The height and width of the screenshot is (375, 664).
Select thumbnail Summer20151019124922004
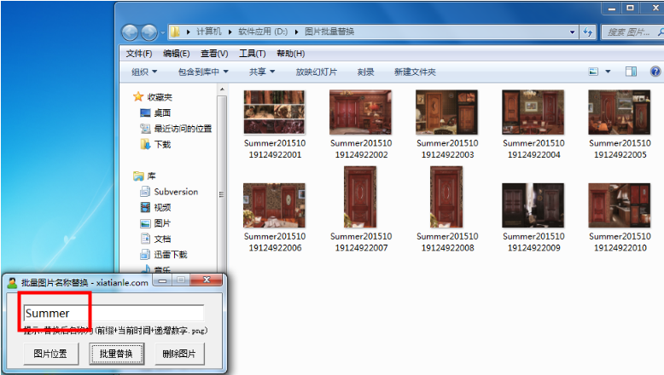pos(533,112)
